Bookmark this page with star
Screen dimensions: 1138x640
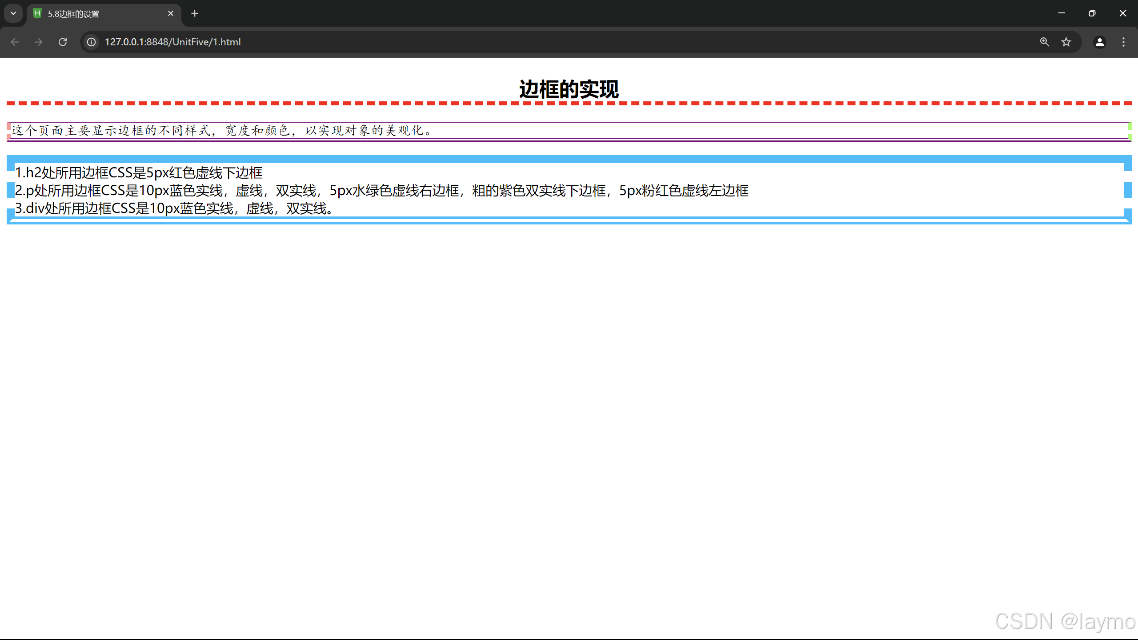point(1066,42)
